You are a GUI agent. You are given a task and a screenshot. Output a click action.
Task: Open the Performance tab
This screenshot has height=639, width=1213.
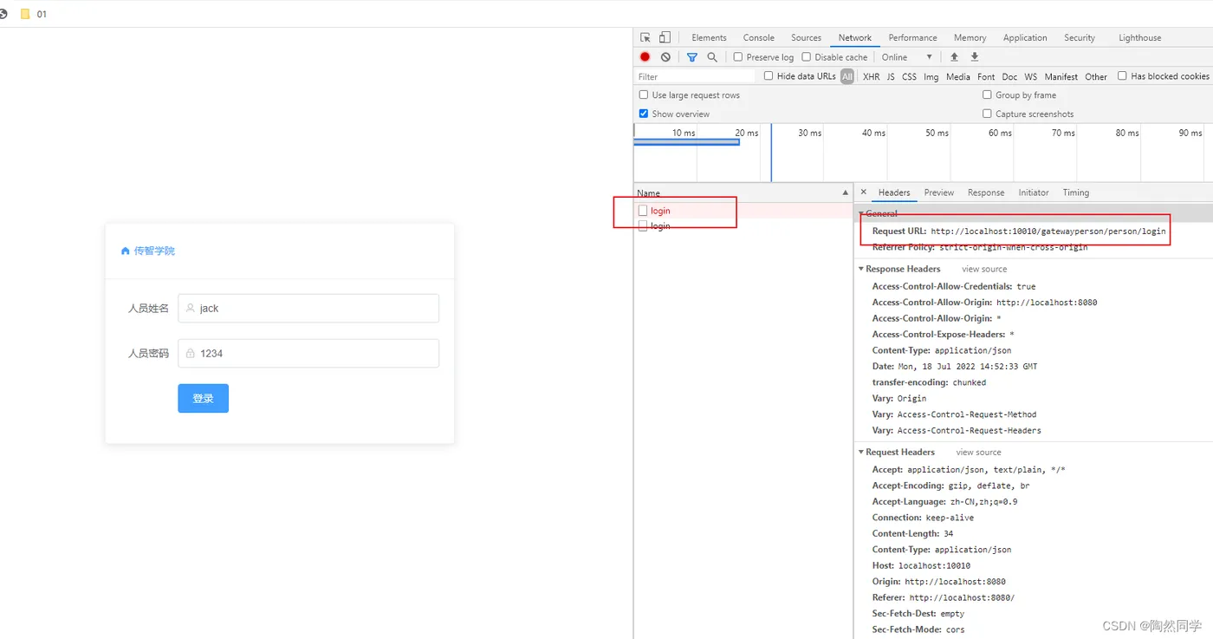click(912, 37)
